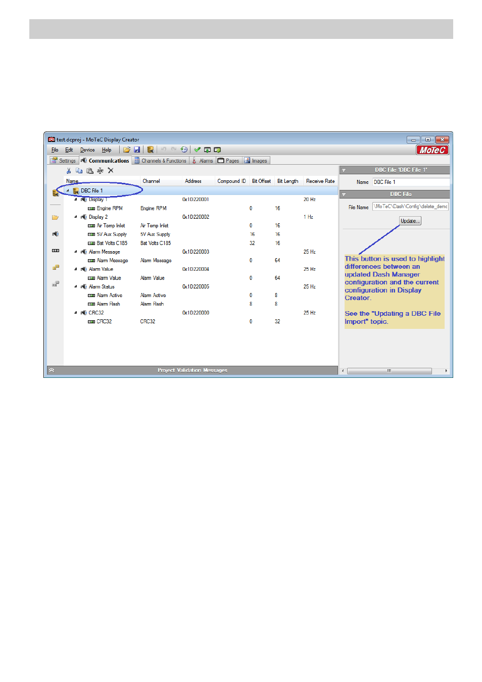Click the Receive Rate column header
Screen dimensions: 482x682
tap(320, 181)
